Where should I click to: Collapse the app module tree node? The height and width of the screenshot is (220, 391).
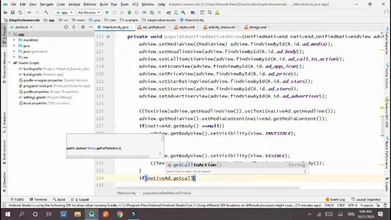10,34
